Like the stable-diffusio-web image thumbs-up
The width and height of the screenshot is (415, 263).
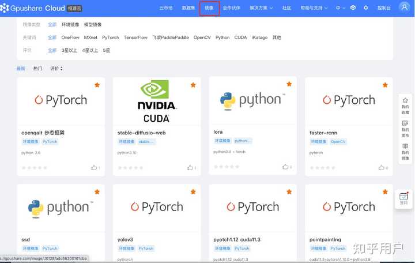pyautogui.click(x=190, y=168)
